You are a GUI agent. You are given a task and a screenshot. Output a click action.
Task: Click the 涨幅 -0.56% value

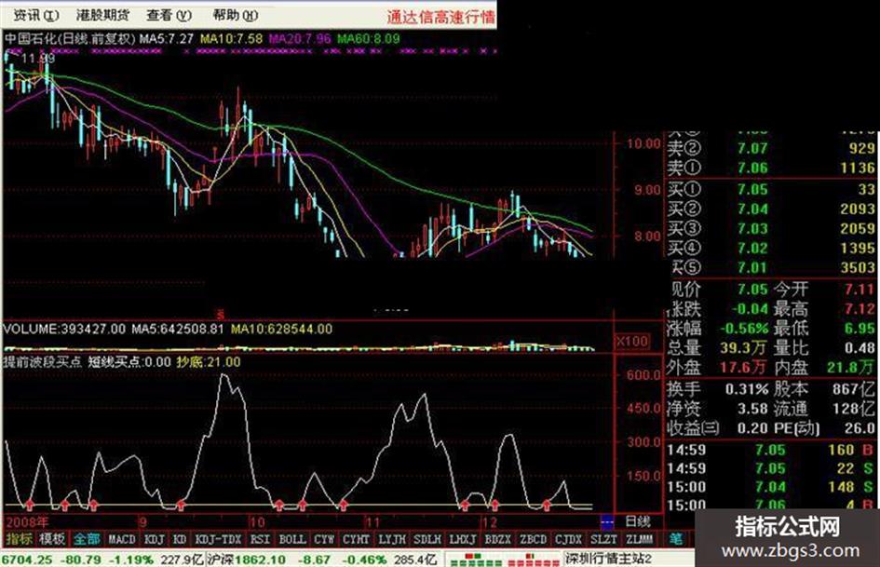click(744, 329)
